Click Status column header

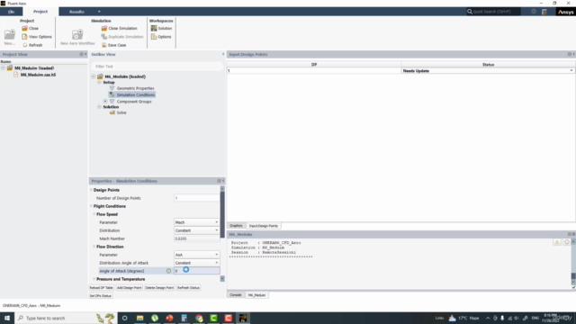(x=488, y=65)
